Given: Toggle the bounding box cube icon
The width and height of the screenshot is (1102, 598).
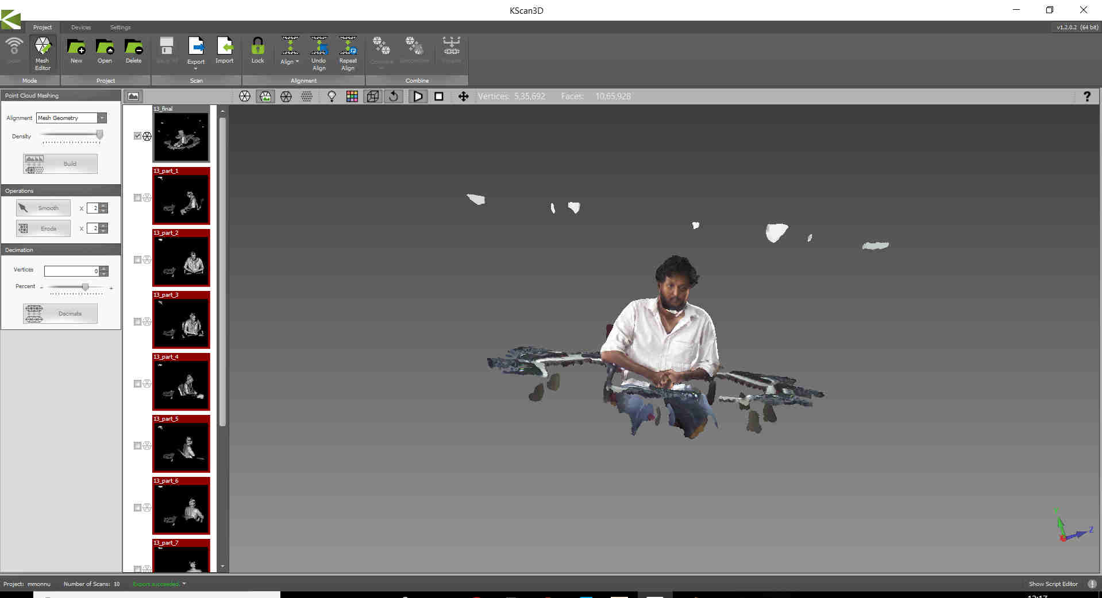Looking at the screenshot, I should (x=373, y=96).
